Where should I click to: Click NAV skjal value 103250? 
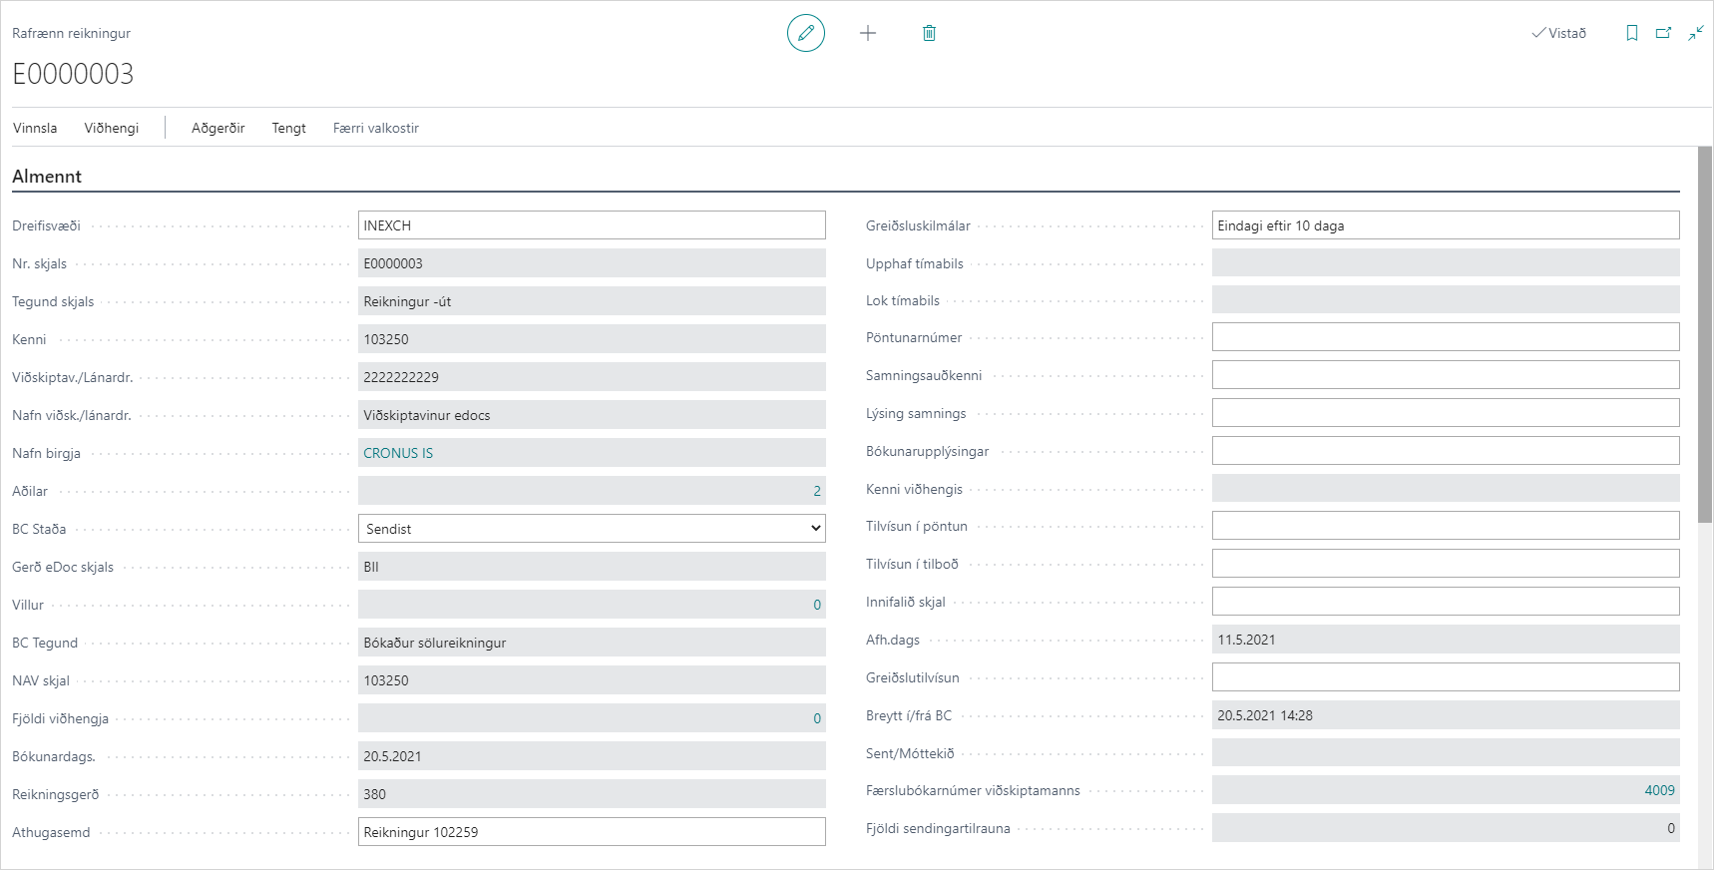tap(592, 680)
